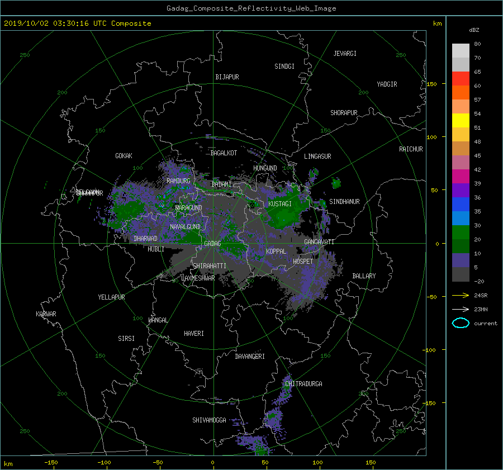Click the 'km' unit label at top right

(x=437, y=23)
